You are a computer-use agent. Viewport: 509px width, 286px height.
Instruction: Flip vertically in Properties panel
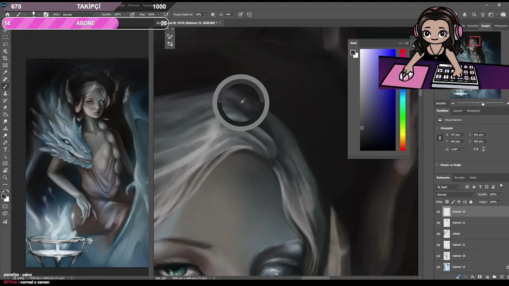click(484, 149)
